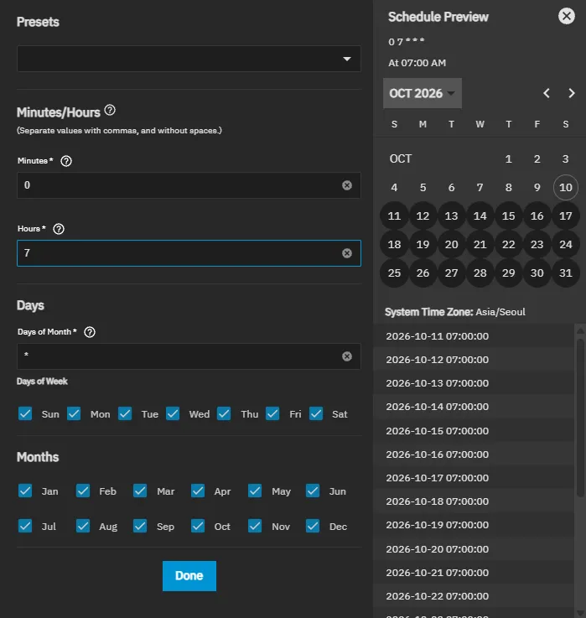586x618 pixels.
Task: Uncheck the Wed day checkbox
Action: pyautogui.click(x=173, y=414)
